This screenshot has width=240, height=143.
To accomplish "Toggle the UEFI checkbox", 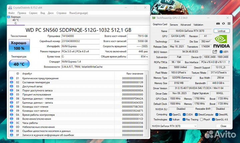I will (x=221, y=52).
